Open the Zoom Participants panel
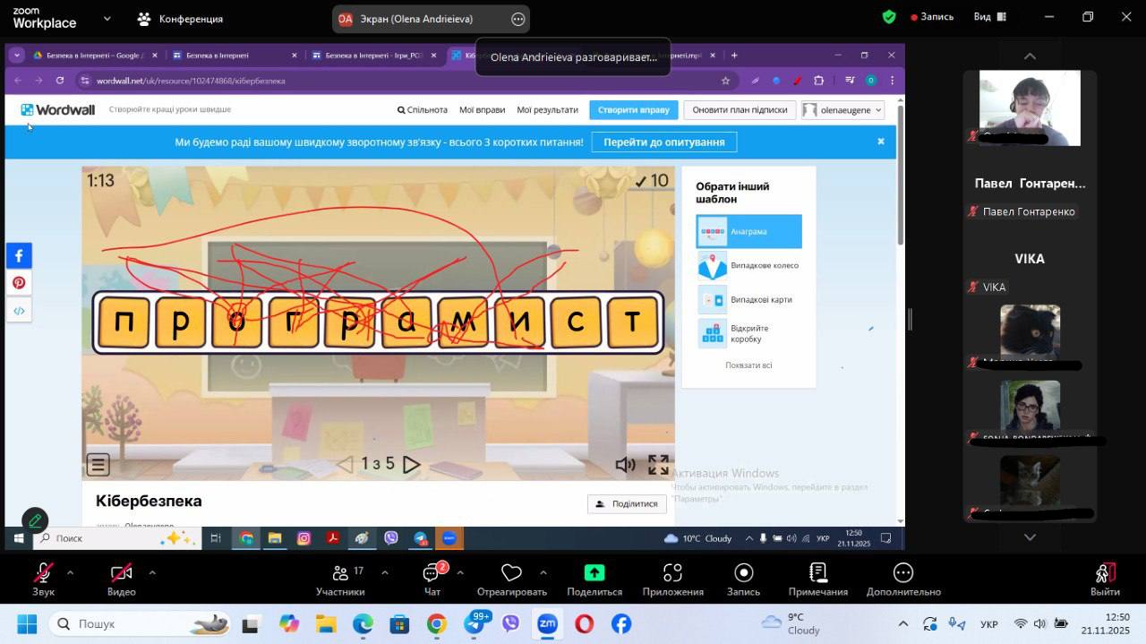 point(339,573)
